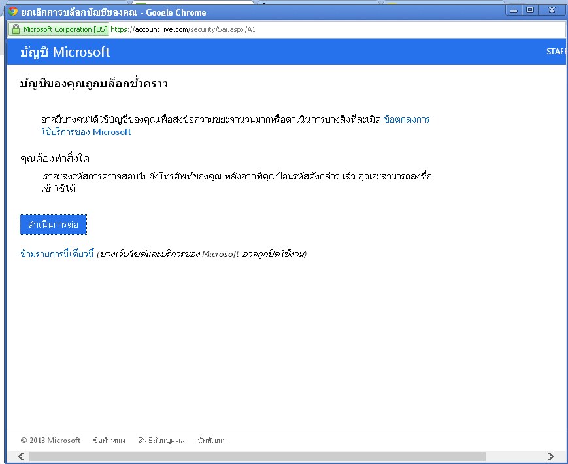Open the นักพัฒนา developers footer link
The width and height of the screenshot is (568, 464).
click(x=212, y=441)
